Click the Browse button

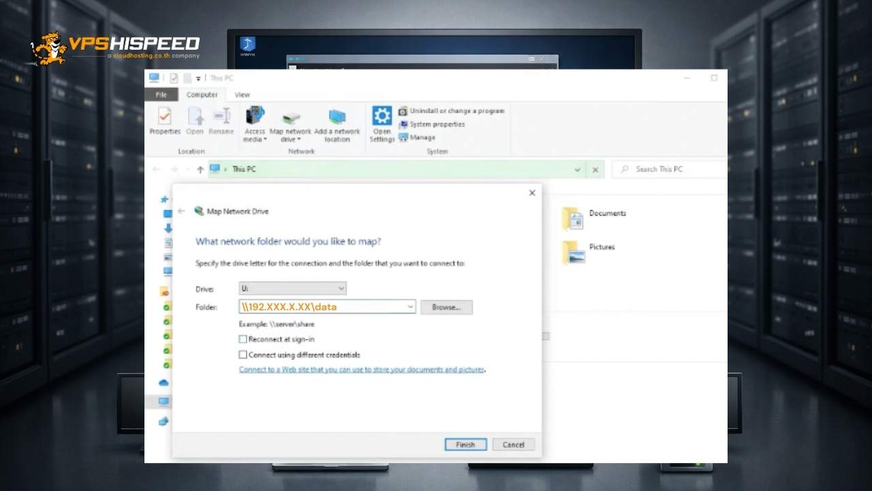446,307
